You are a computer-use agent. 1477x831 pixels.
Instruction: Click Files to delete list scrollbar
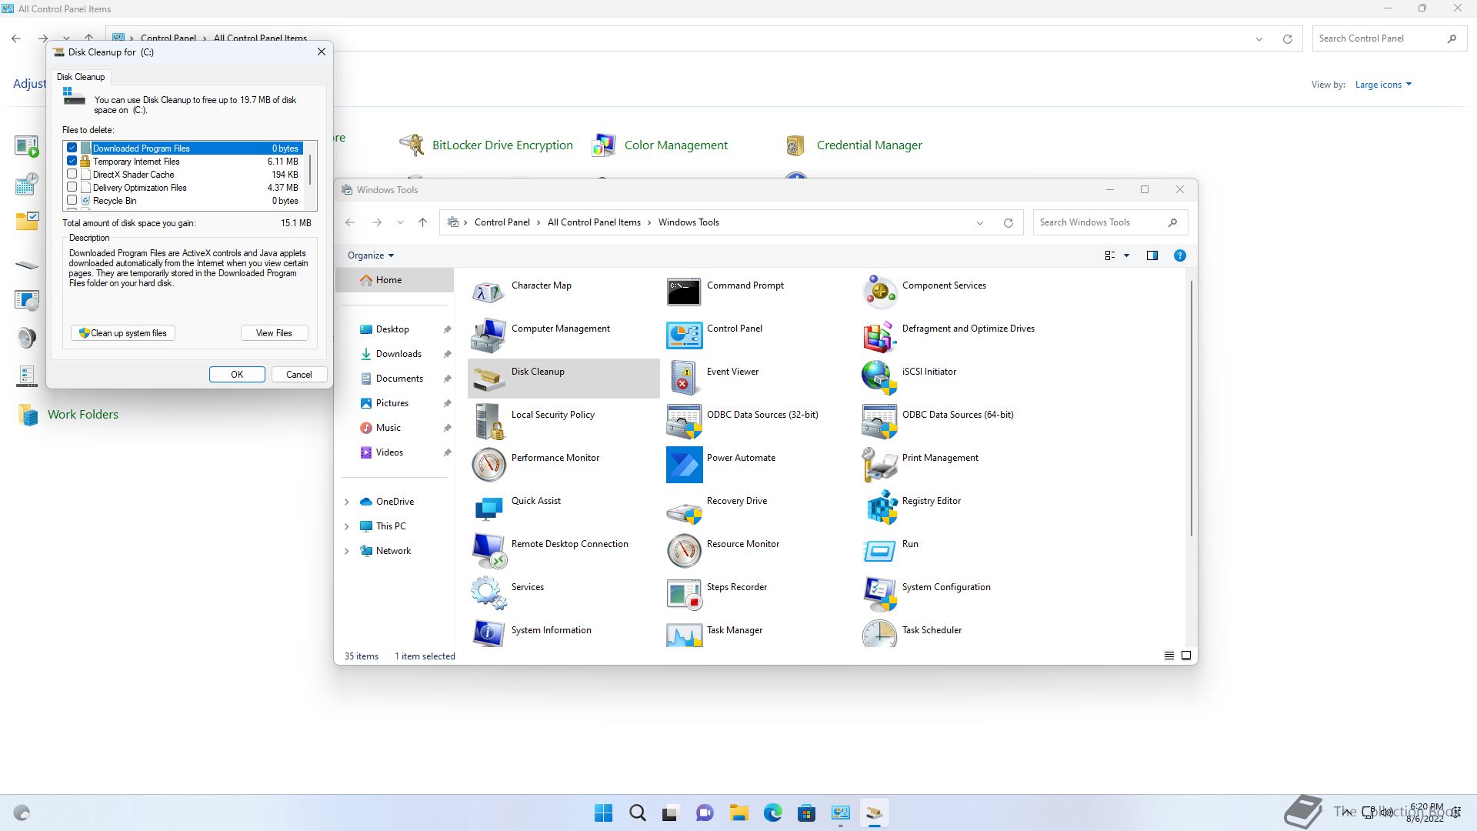coord(310,169)
